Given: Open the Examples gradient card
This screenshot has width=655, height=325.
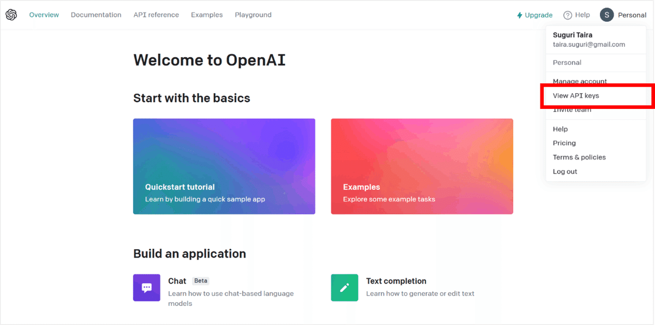Looking at the screenshot, I should pos(422,166).
